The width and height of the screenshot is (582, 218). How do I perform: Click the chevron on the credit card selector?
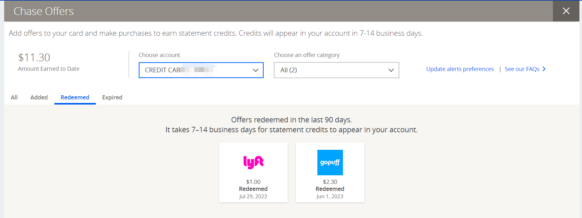[x=255, y=70]
